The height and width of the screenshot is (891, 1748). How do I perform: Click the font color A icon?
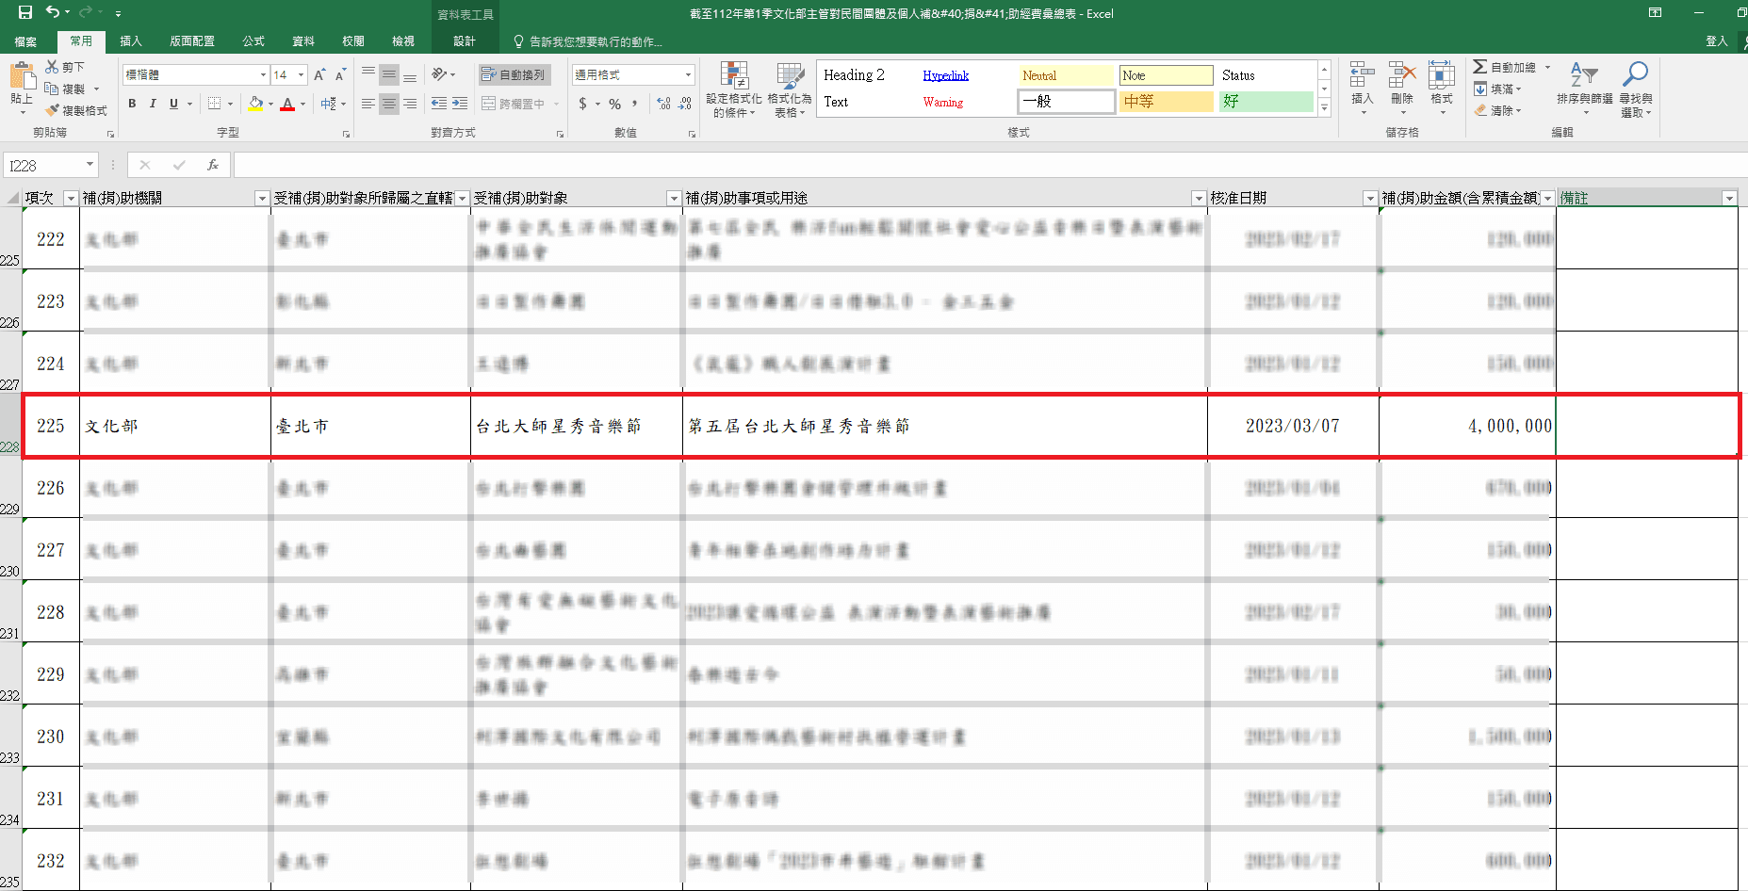tap(287, 104)
